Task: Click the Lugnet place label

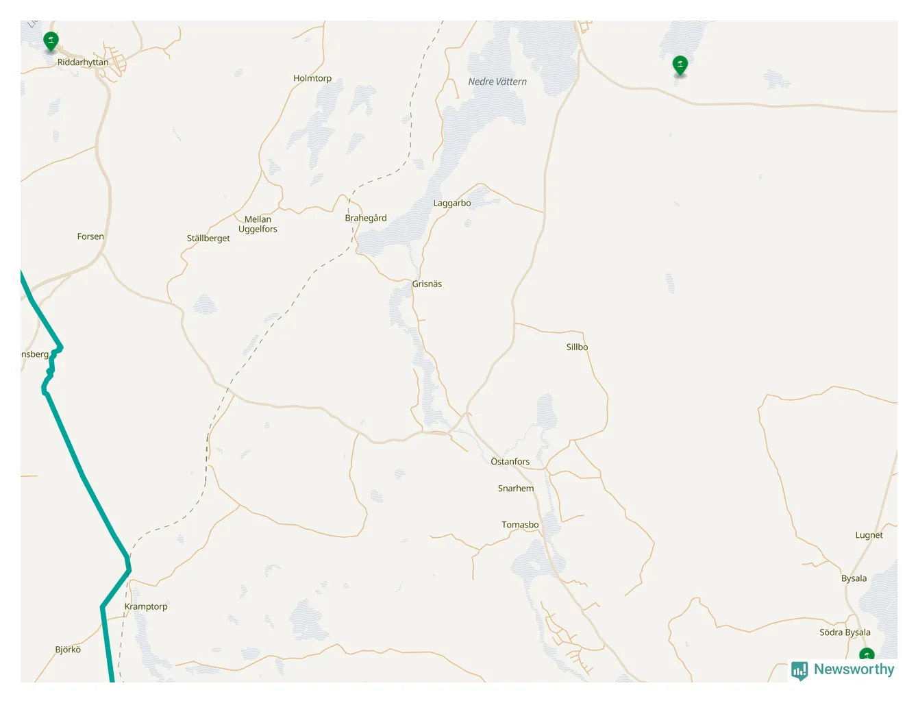Action: [869, 536]
